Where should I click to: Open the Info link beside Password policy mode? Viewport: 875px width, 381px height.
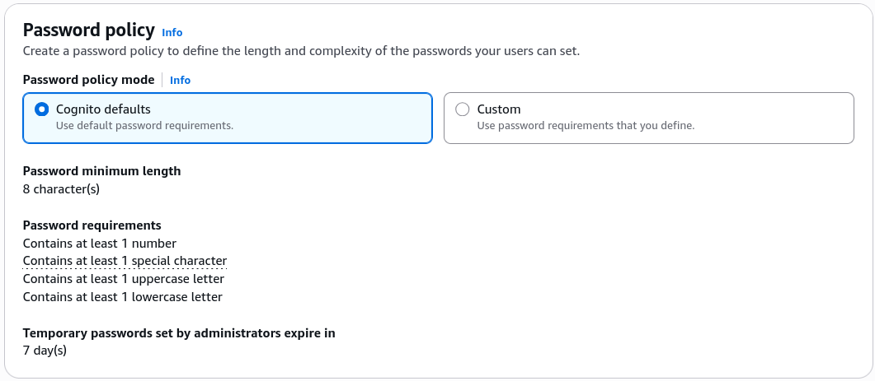tap(180, 80)
